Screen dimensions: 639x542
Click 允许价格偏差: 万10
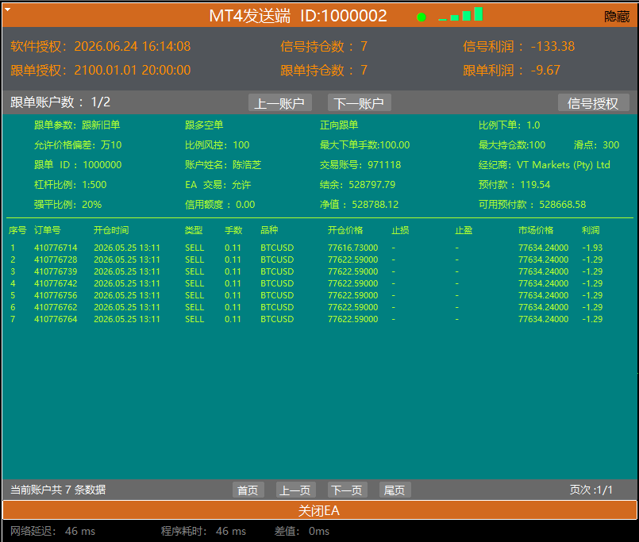click(x=78, y=145)
